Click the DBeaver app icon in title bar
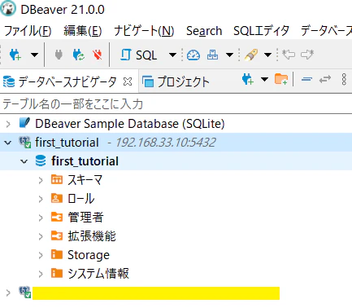 8,9
